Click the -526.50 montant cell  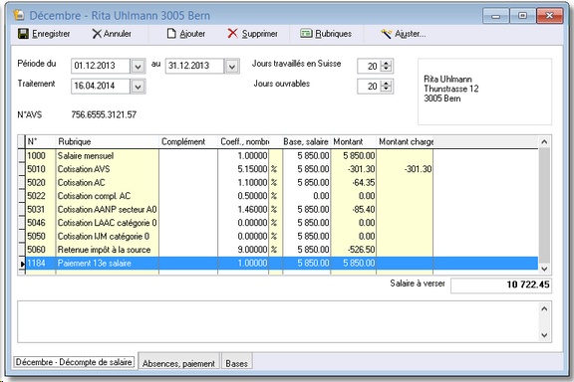pos(353,250)
